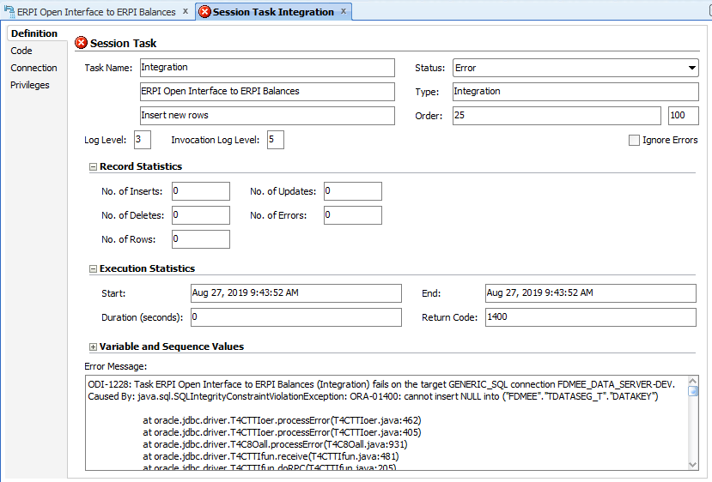Click the T4CTTIfun.receive stack trace line
This screenshot has width=712, height=482.
(271, 456)
